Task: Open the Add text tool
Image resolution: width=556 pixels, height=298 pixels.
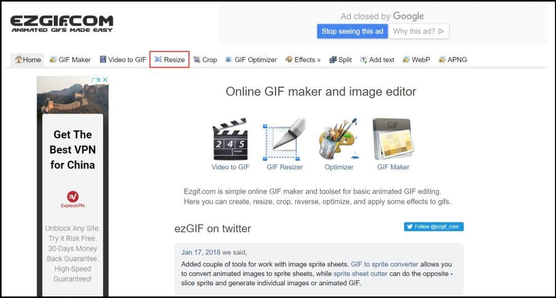Action: point(377,60)
